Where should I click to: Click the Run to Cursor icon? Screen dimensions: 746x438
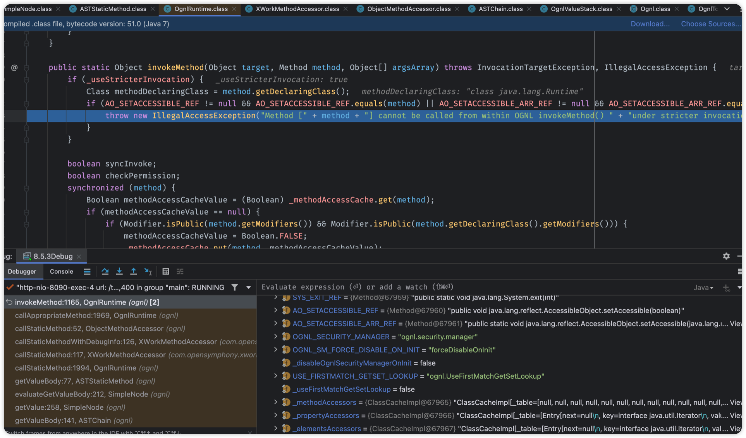tap(148, 272)
